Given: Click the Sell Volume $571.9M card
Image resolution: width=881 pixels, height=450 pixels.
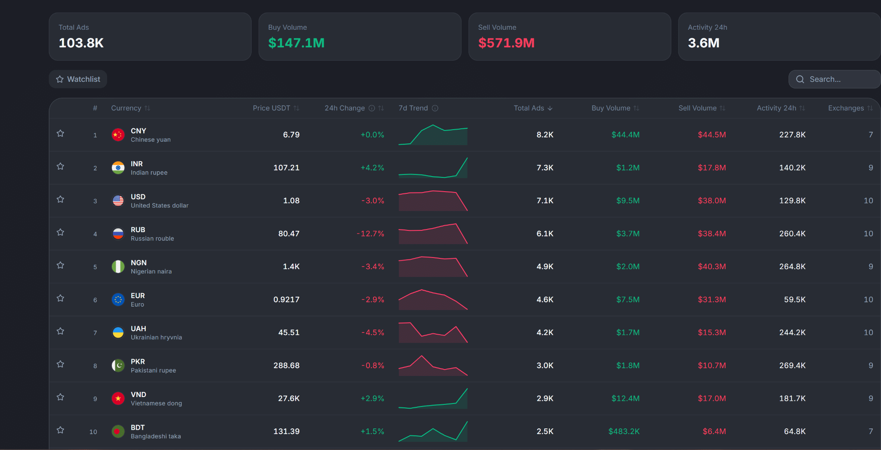Looking at the screenshot, I should click(x=570, y=37).
